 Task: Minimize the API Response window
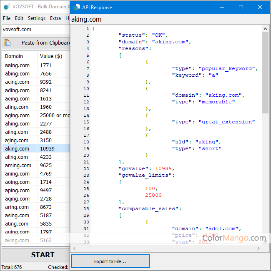click(222, 7)
